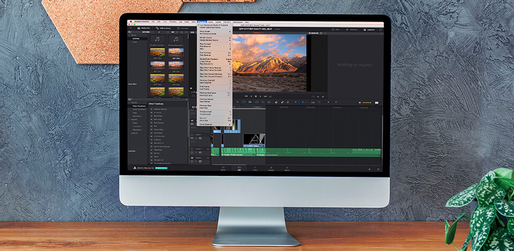The height and width of the screenshot is (251, 514).
Task: Open the Edit Index panel button
Action: (182, 28)
